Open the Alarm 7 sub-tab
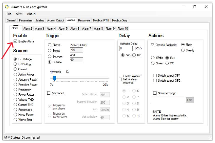The image size is (215, 143). pos(87,28)
